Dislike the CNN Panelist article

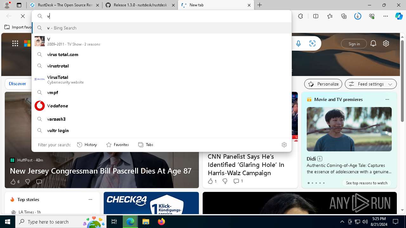click(225, 181)
